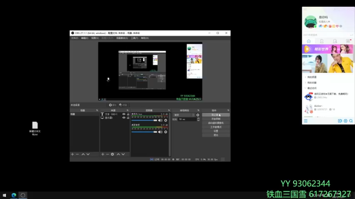Open OBS Edit menu
Image resolution: width=355 pixels, height=199 pixels.
pyautogui.click(x=85, y=38)
